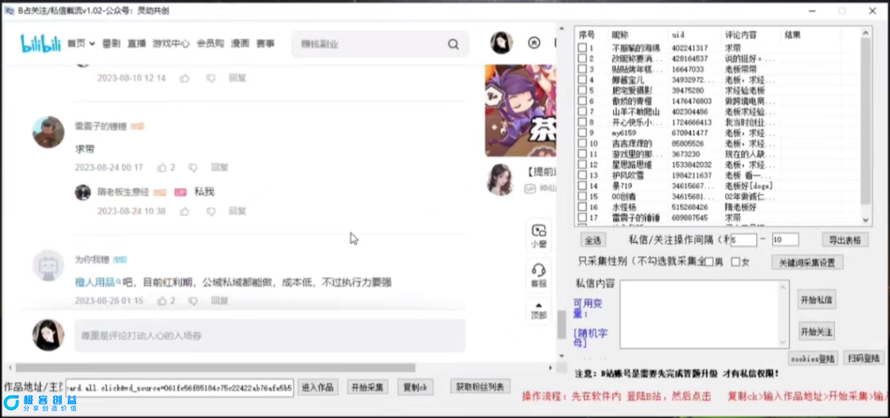
Task: Click the circular membership icon beside the avatar
Action: click(534, 43)
